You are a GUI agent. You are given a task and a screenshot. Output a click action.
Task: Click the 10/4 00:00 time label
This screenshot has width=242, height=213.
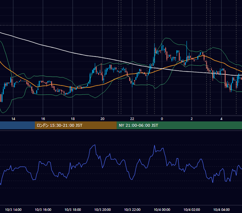pyautogui.click(x=162, y=209)
